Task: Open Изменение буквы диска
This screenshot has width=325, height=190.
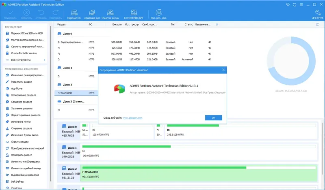Action: pyautogui.click(x=22, y=135)
